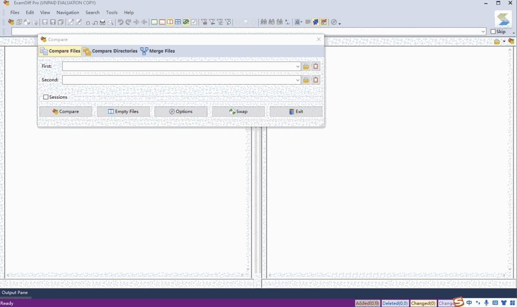Switch to the Compare Directories tab
This screenshot has height=307, width=517.
(x=110, y=51)
